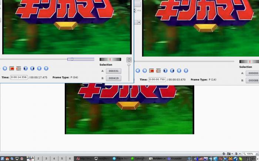
Task: Open the KDE application launcher menu
Action: pyautogui.click(x=2, y=159)
